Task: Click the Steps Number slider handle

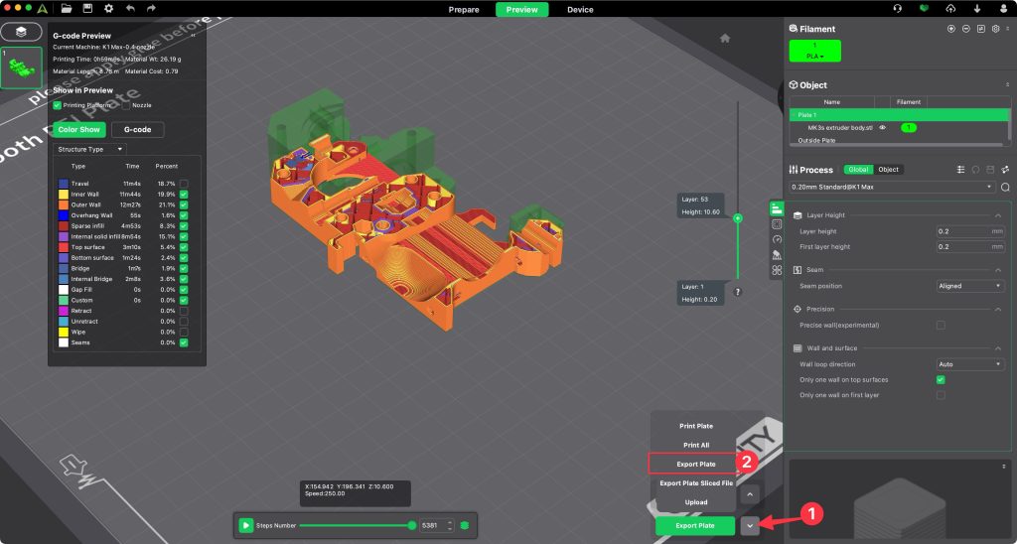Action: coord(411,525)
